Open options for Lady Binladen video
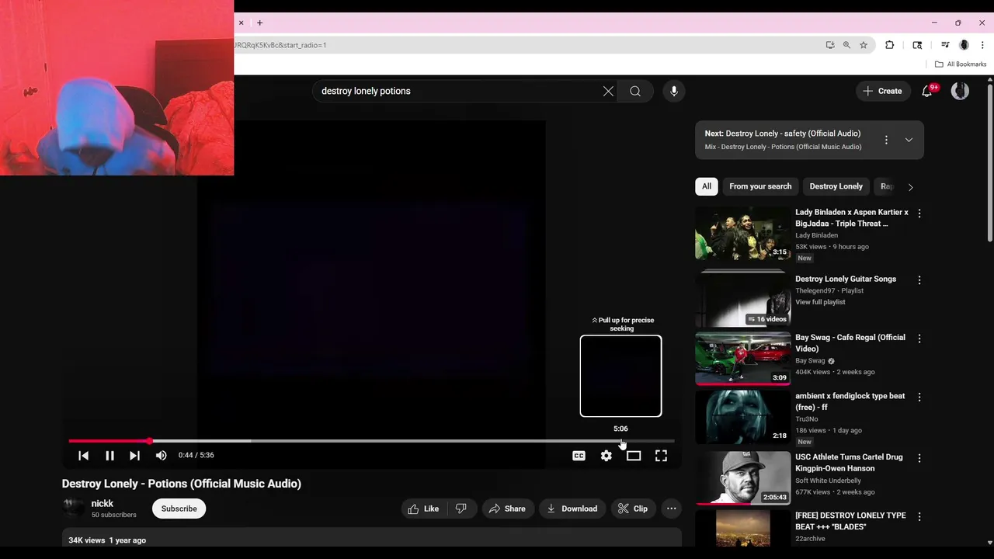Screen dimensions: 994x559 coord(919,213)
